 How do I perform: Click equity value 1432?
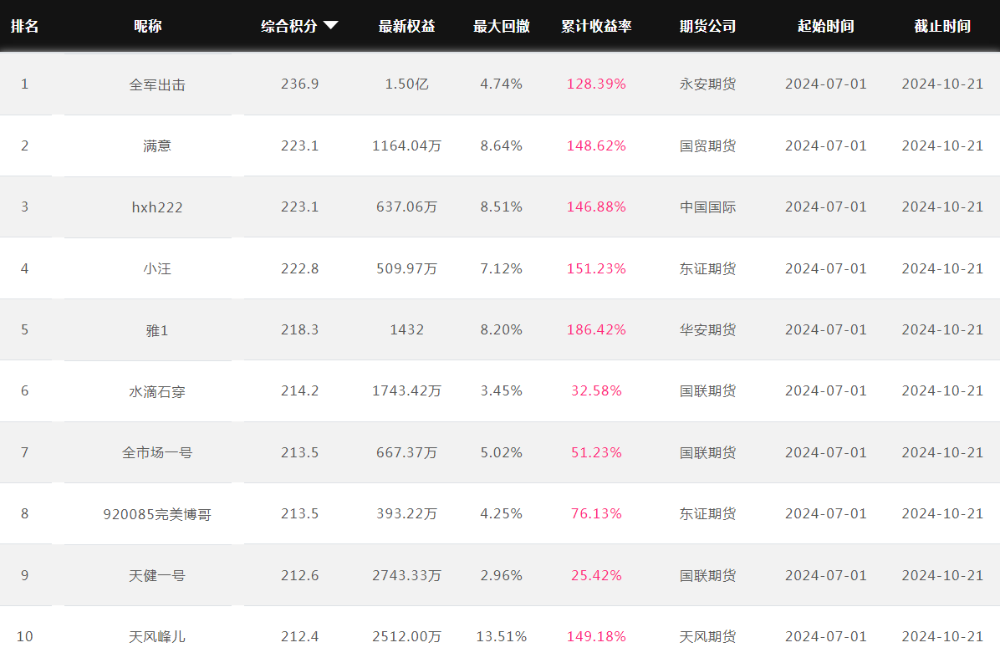click(x=407, y=329)
